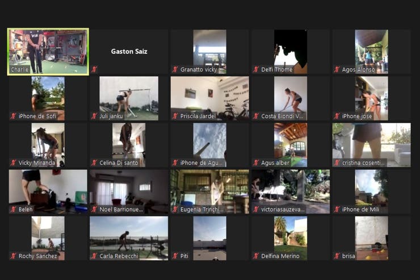Click the Costa Biondi V... name label

[282, 116]
